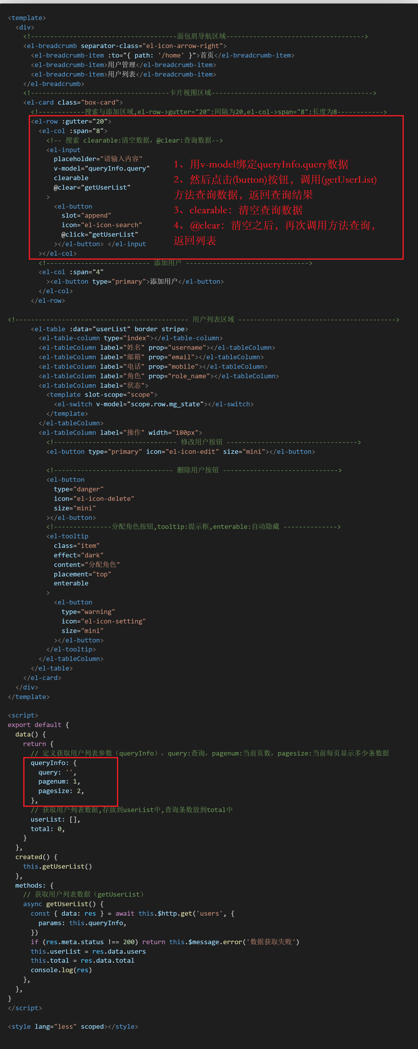Click the el-switch v-model="scope.row.mg_state" line
Screen dimensions: 418x1049
[x=154, y=404]
